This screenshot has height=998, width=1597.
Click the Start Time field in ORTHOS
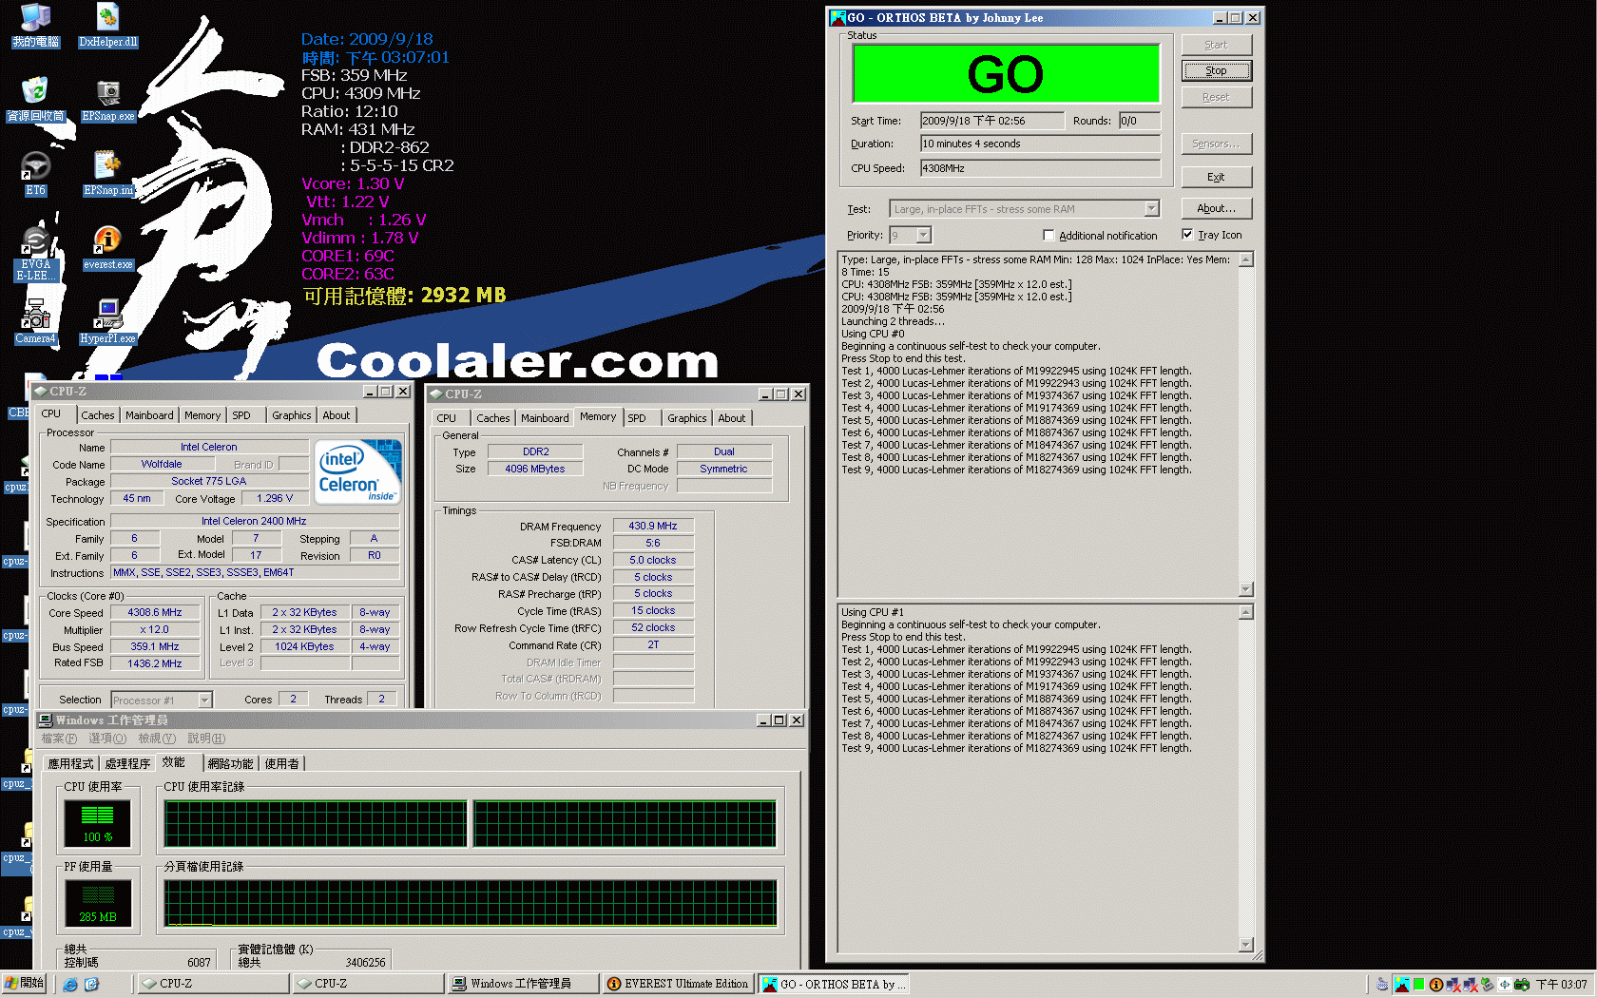click(992, 121)
